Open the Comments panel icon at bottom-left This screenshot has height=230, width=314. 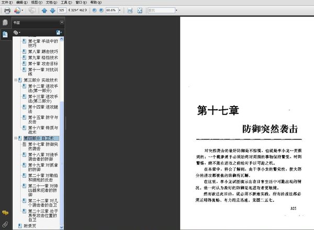click(x=5, y=213)
